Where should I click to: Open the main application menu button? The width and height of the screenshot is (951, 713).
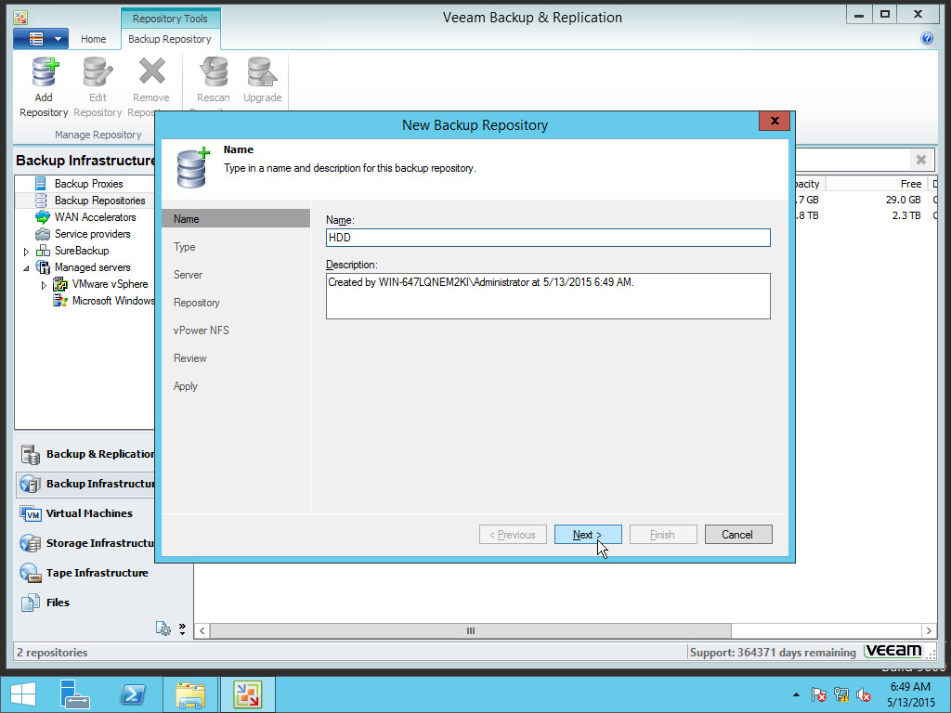click(x=41, y=39)
